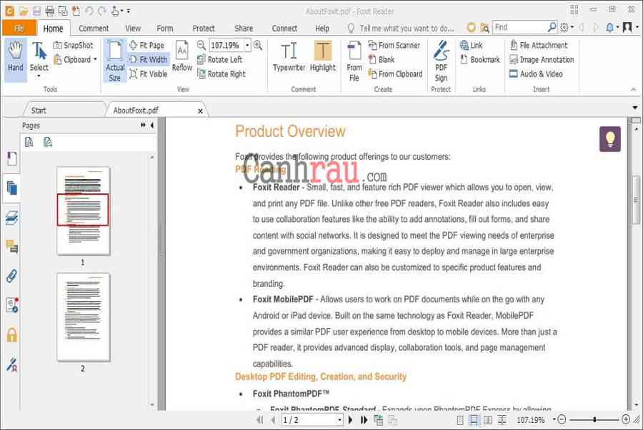Switch to the Share ribbon tab

(244, 29)
